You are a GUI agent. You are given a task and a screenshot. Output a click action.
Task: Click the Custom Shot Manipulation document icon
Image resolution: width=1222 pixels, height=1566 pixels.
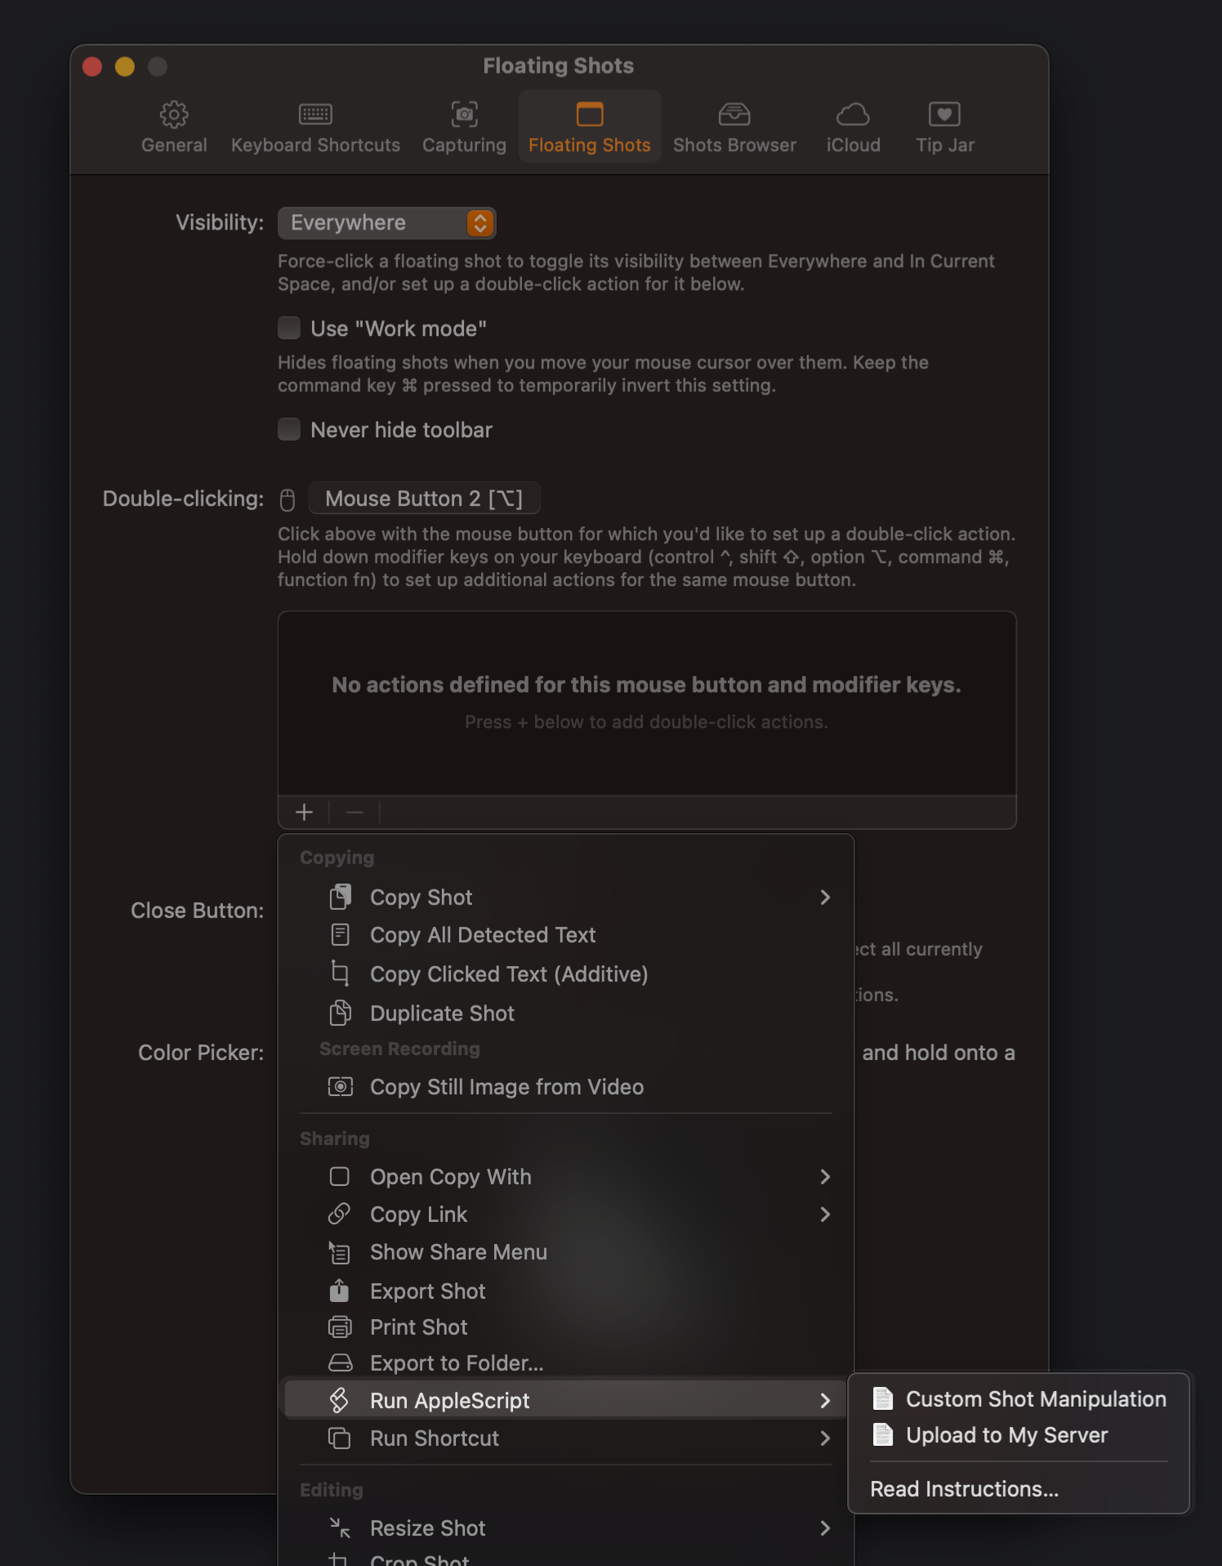[x=883, y=1398]
